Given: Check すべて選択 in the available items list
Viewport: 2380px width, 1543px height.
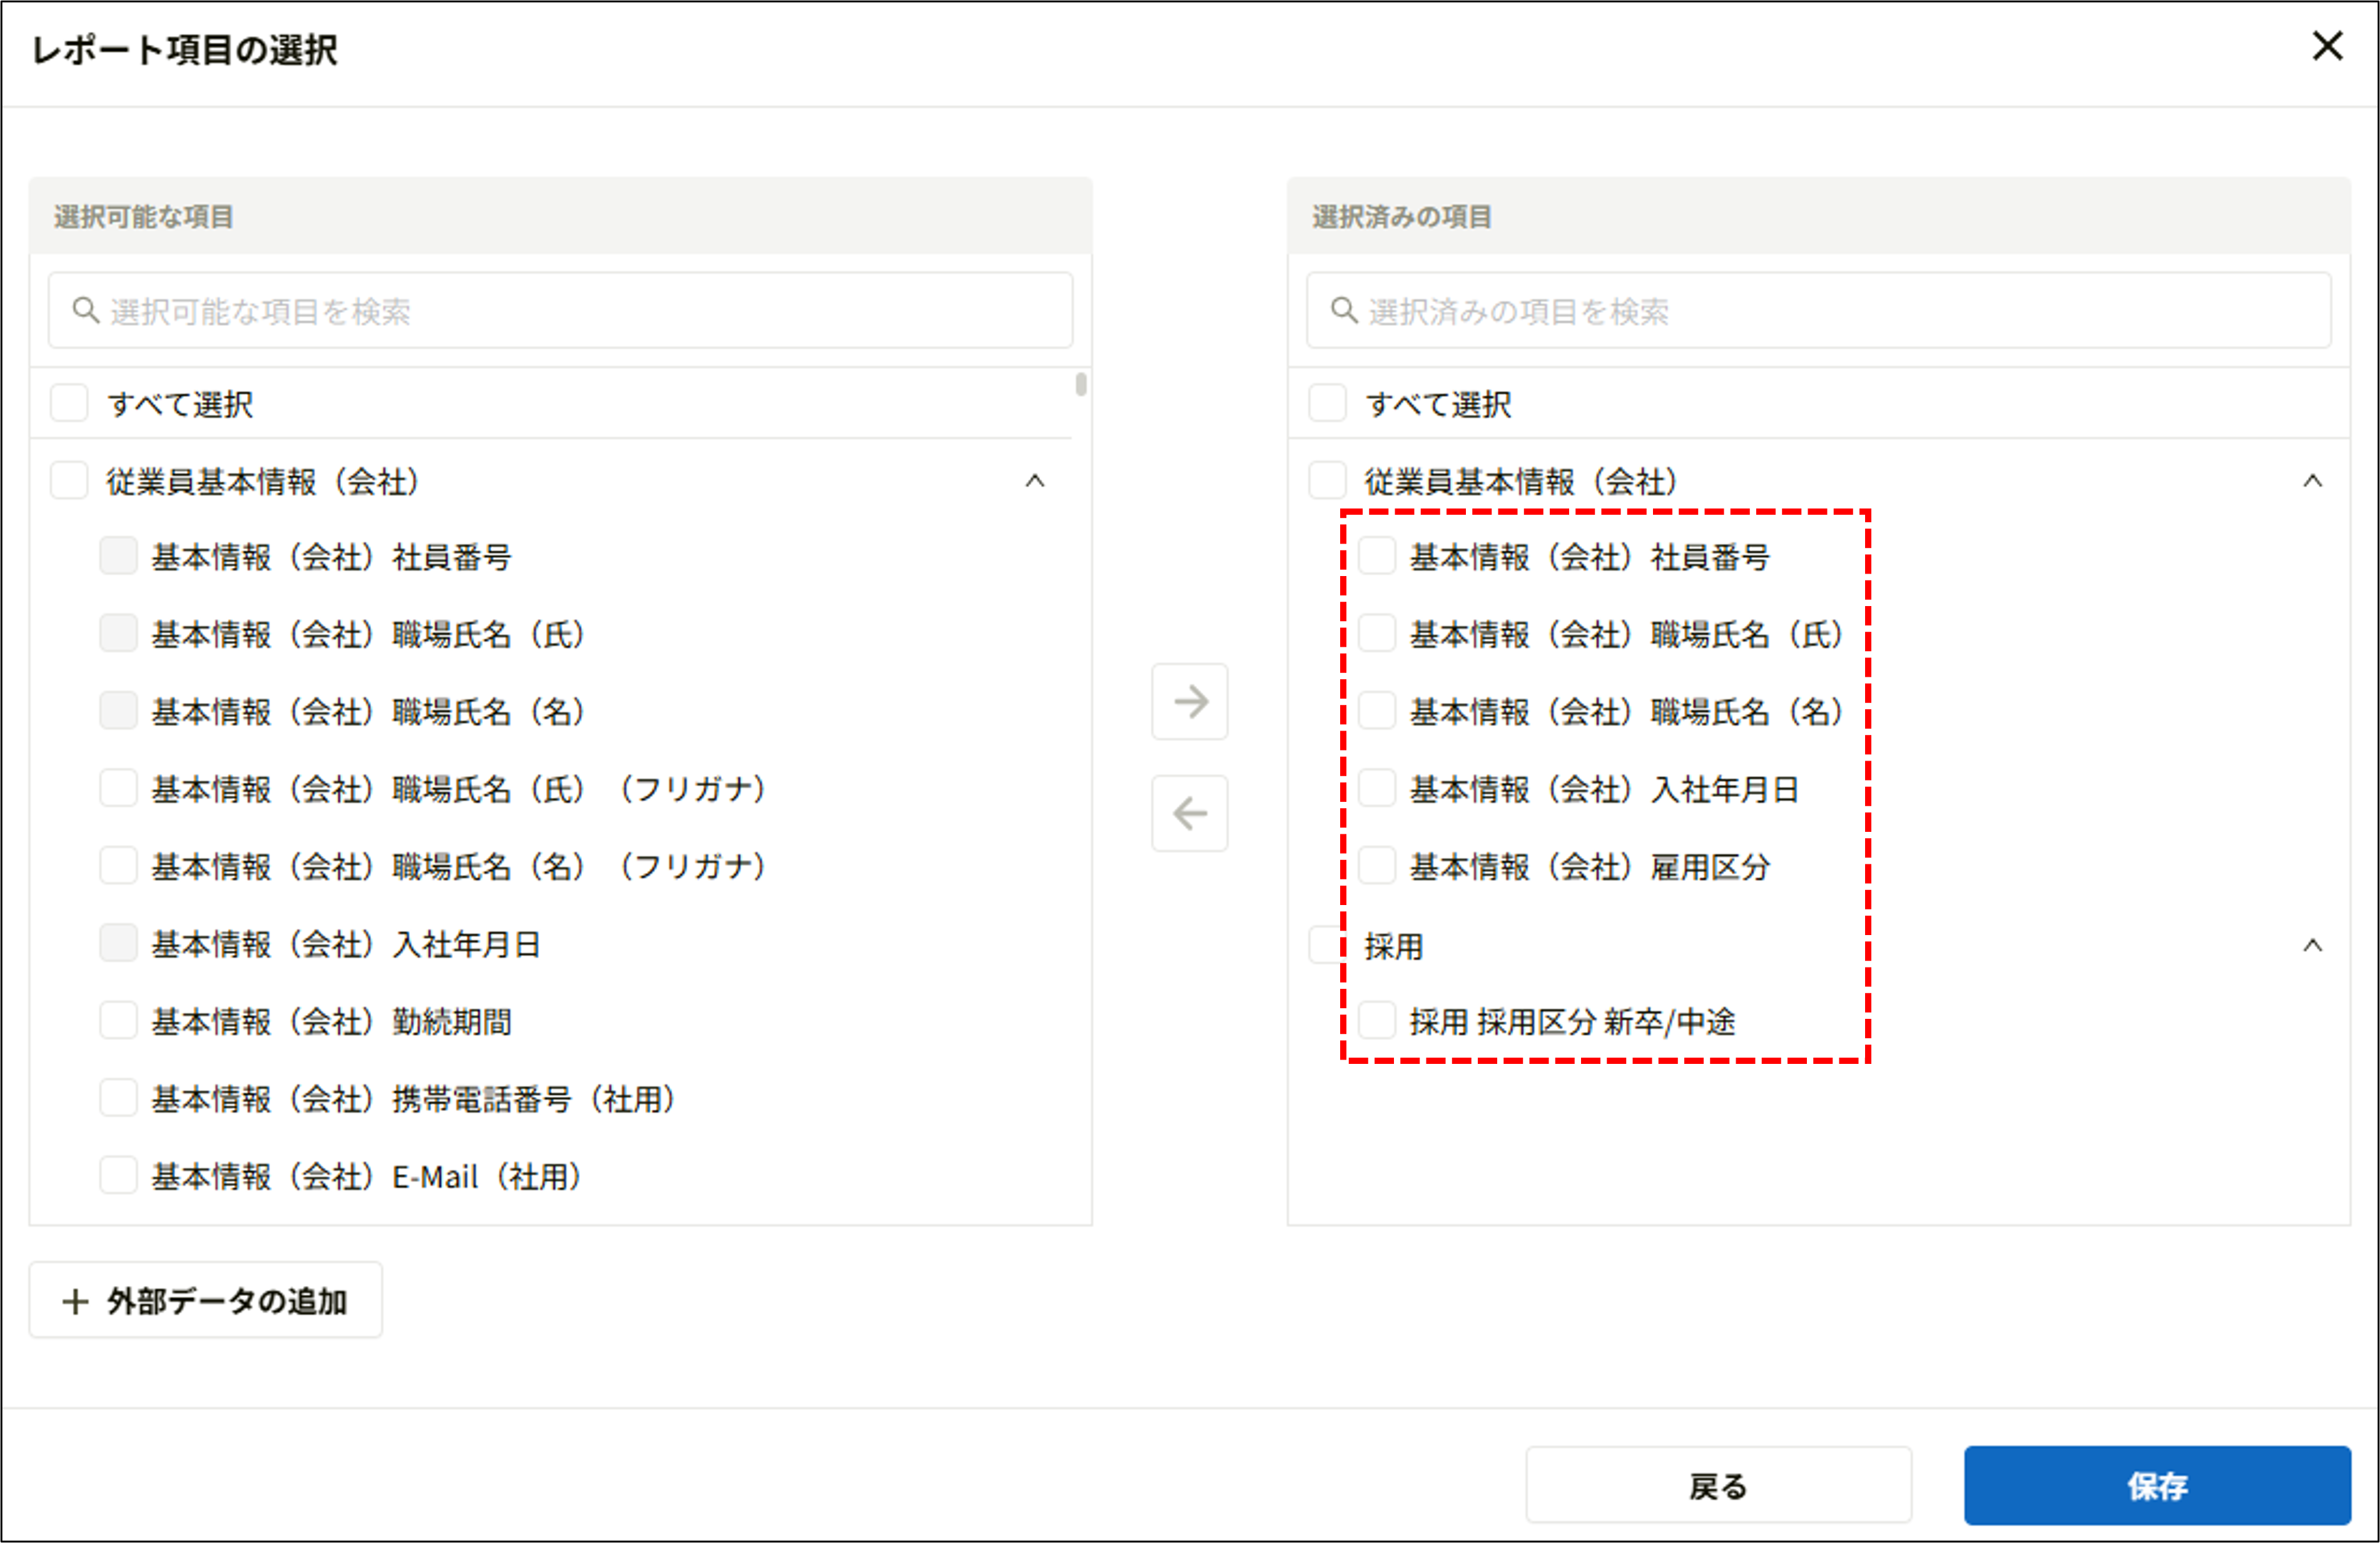Looking at the screenshot, I should 68,402.
